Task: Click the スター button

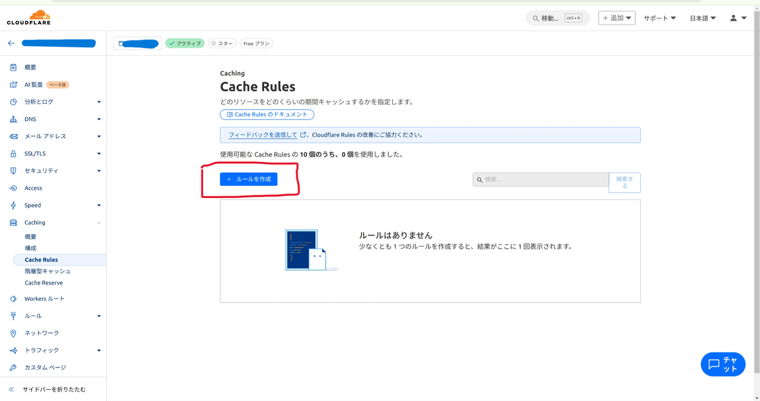Action: (x=222, y=44)
